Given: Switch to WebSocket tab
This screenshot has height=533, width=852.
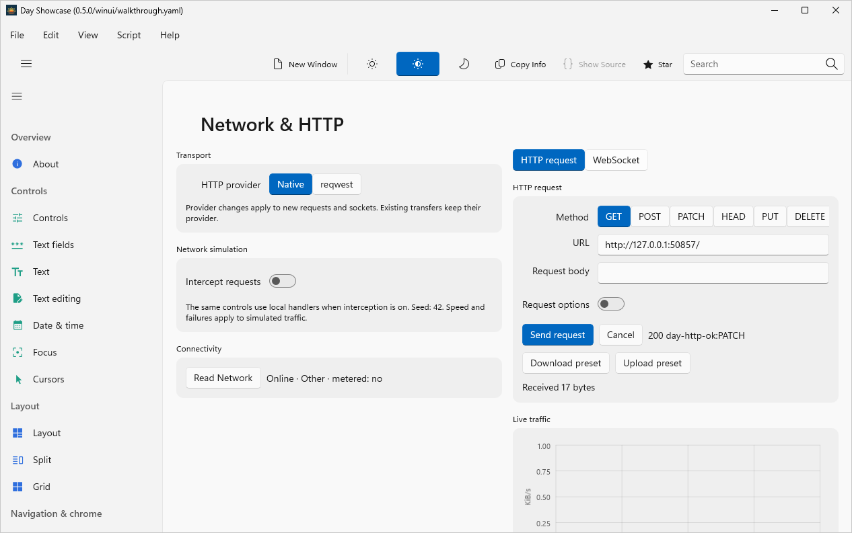Looking at the screenshot, I should (616, 160).
